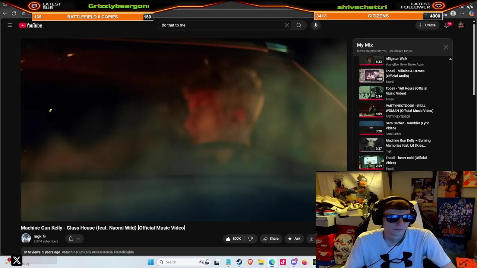Open the YouTube notifications bell
477x268 pixels.
click(x=446, y=25)
